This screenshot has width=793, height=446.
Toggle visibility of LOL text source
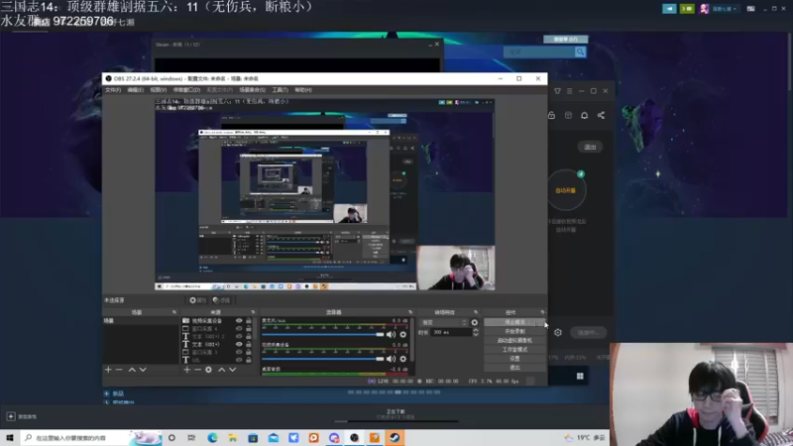[x=239, y=360]
